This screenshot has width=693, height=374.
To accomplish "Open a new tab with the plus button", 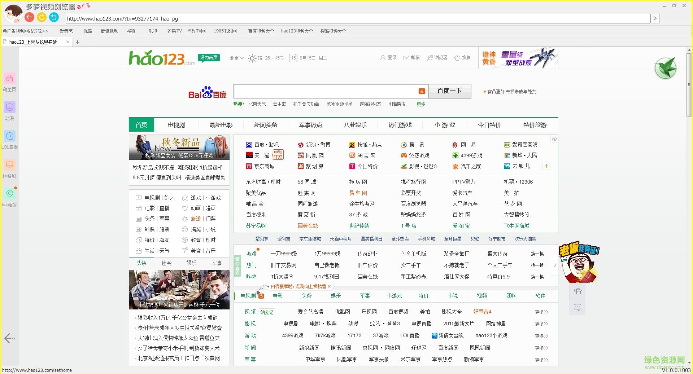I will coord(78,42).
